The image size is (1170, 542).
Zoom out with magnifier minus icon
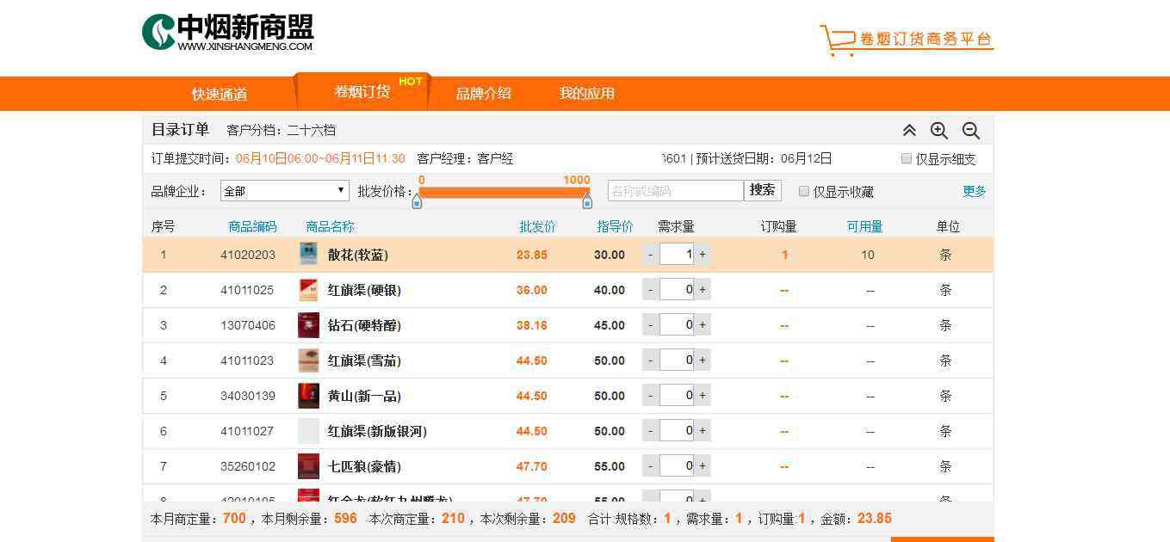pos(971,131)
